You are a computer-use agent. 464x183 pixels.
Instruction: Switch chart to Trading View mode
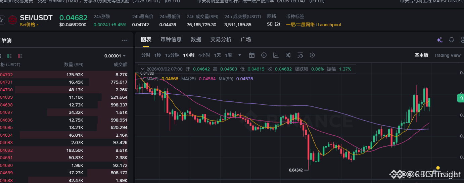click(447, 55)
